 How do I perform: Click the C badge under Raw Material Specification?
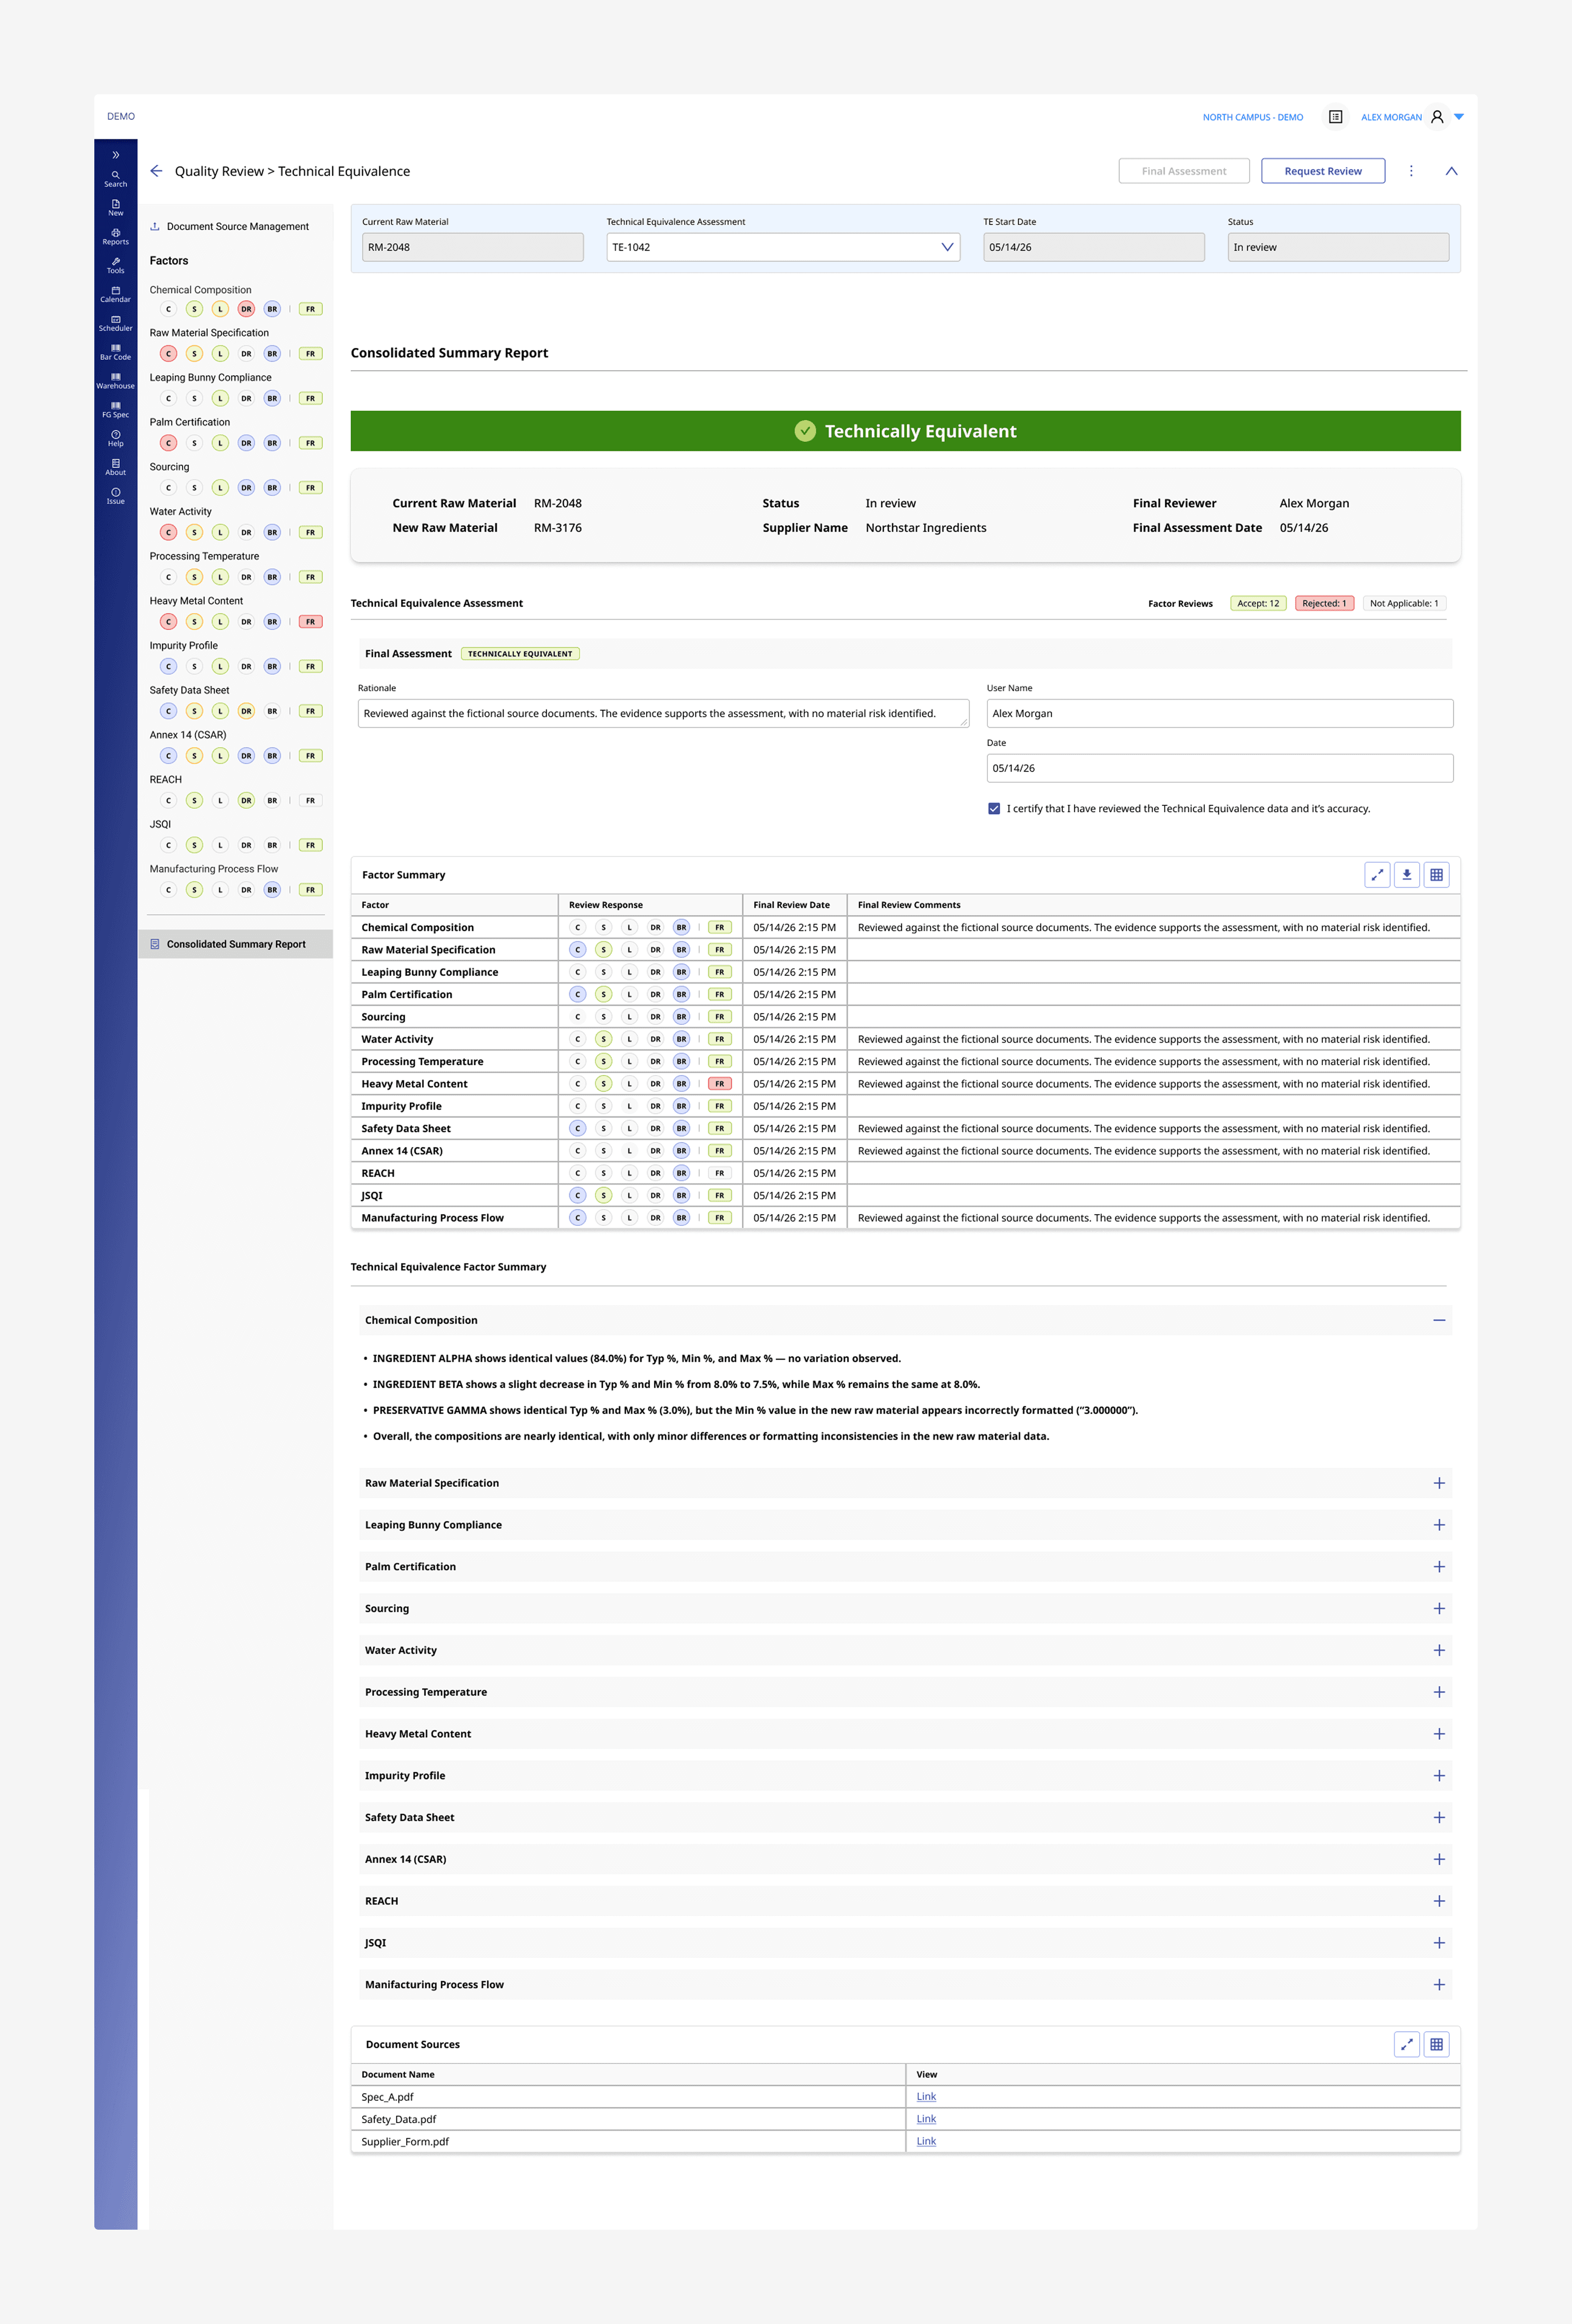(x=168, y=354)
